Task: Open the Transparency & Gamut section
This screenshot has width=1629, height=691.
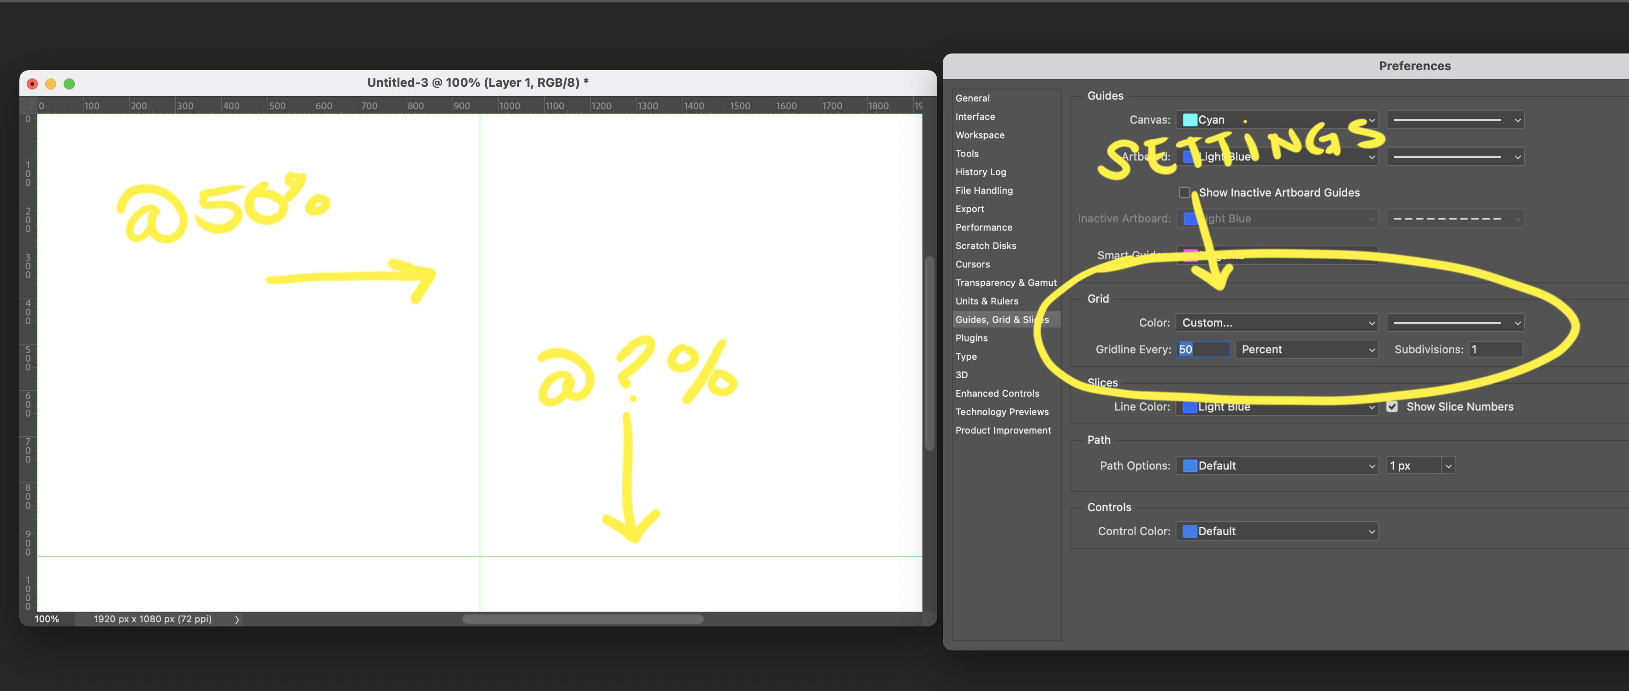Action: [1005, 283]
